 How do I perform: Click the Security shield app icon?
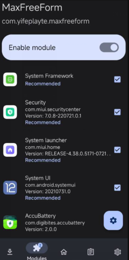click(10, 112)
